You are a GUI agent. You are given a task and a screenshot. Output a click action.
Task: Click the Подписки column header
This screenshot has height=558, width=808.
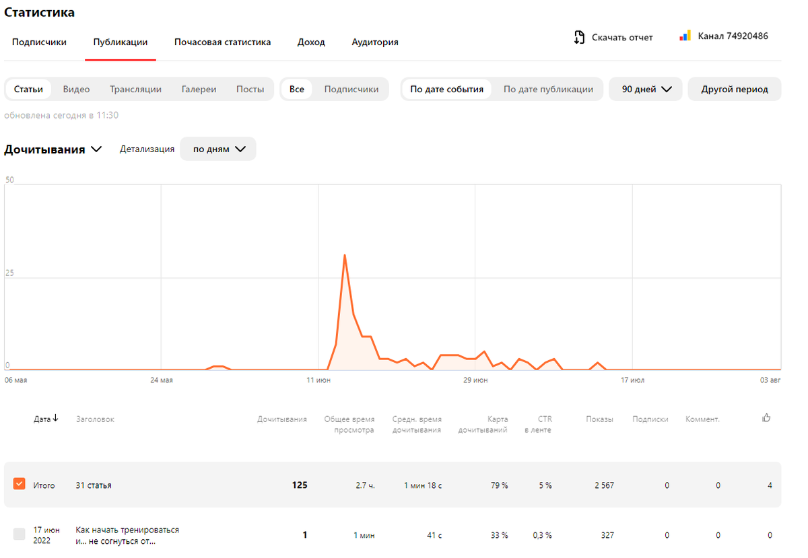[650, 419]
